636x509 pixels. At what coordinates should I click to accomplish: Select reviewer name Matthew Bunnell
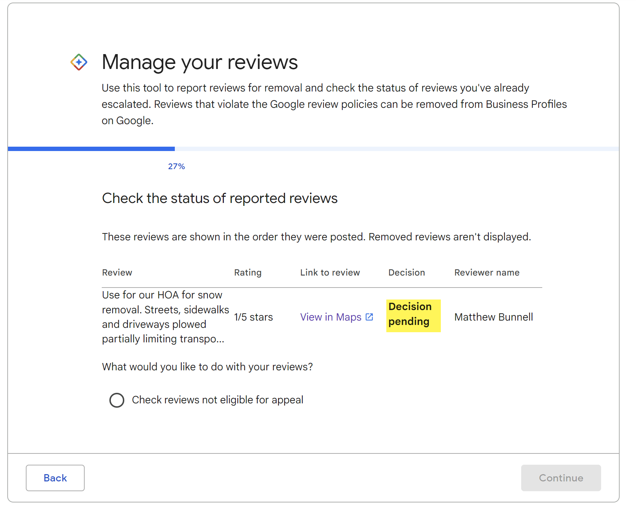coord(493,317)
